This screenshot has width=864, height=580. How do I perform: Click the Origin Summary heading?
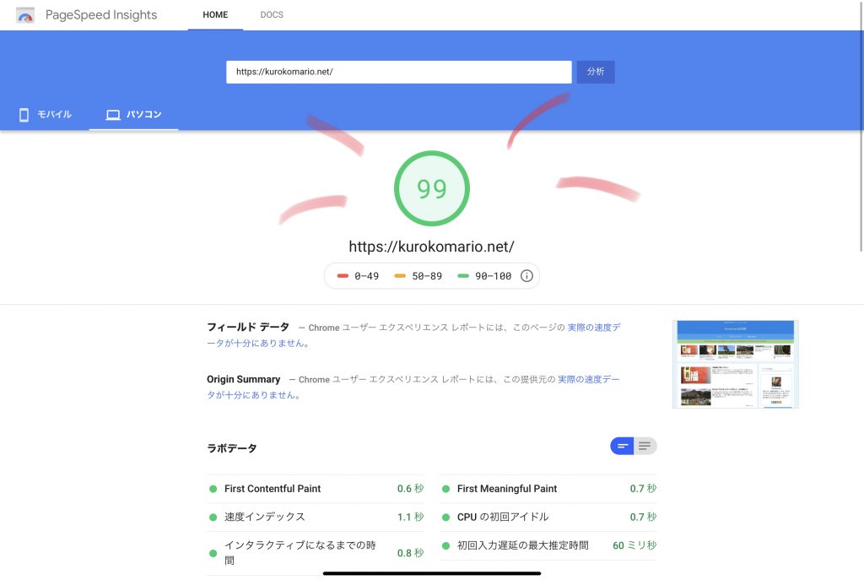244,379
